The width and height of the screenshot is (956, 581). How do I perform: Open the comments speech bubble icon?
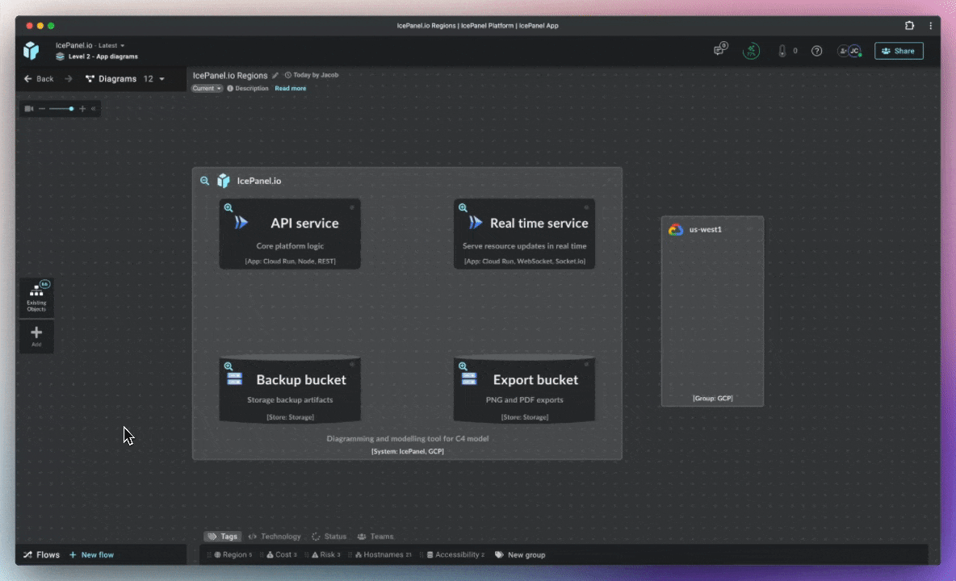coord(719,51)
